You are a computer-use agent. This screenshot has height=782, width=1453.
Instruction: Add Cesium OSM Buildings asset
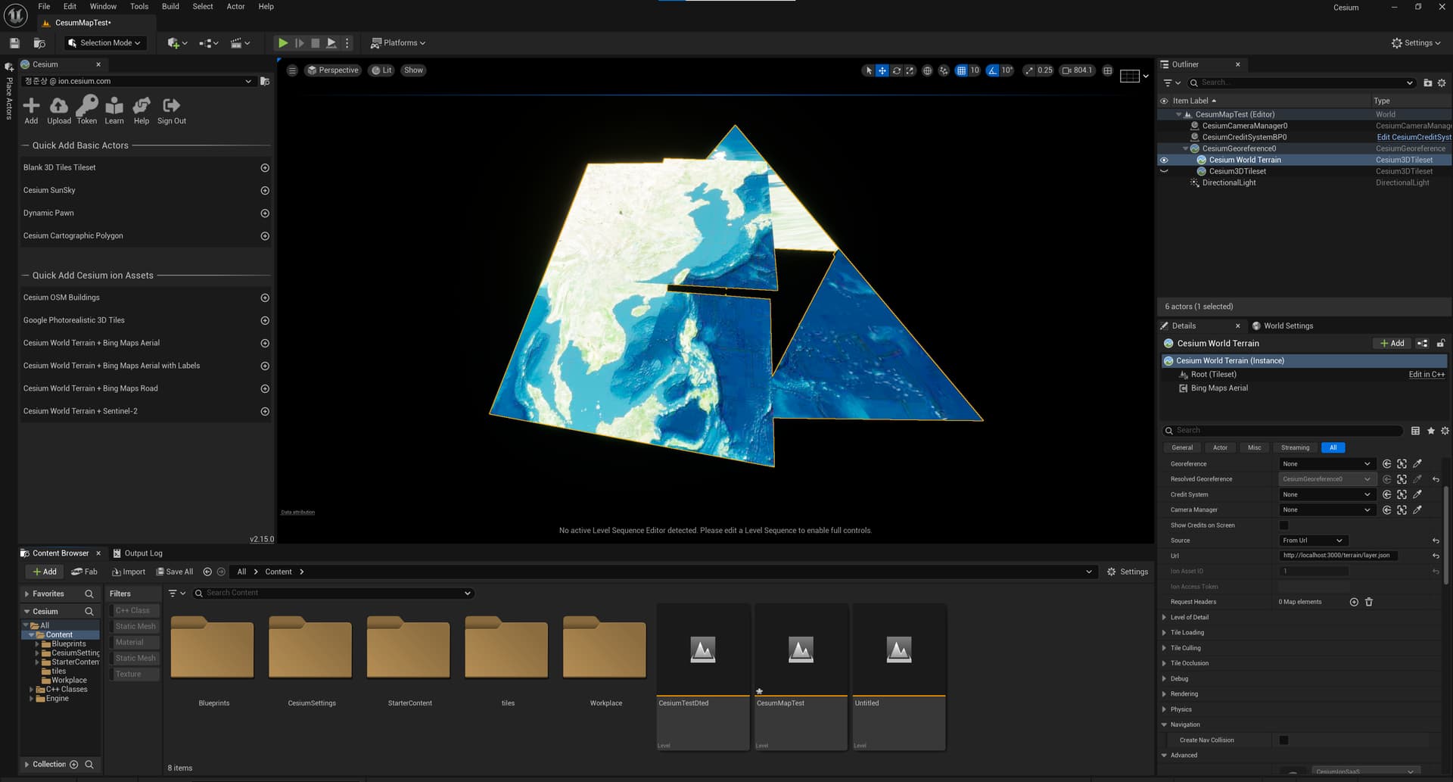pos(265,298)
